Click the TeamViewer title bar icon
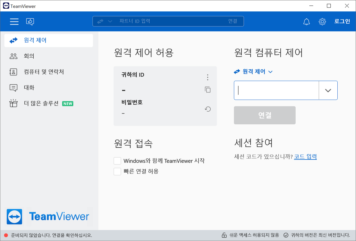Viewport: 356px width, 241px height. (x=6, y=6)
